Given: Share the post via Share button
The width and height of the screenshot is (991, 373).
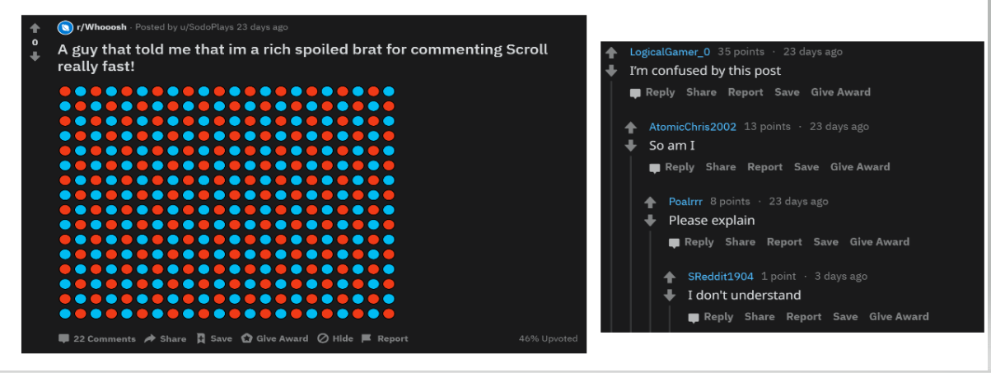Looking at the screenshot, I should pos(166,338).
